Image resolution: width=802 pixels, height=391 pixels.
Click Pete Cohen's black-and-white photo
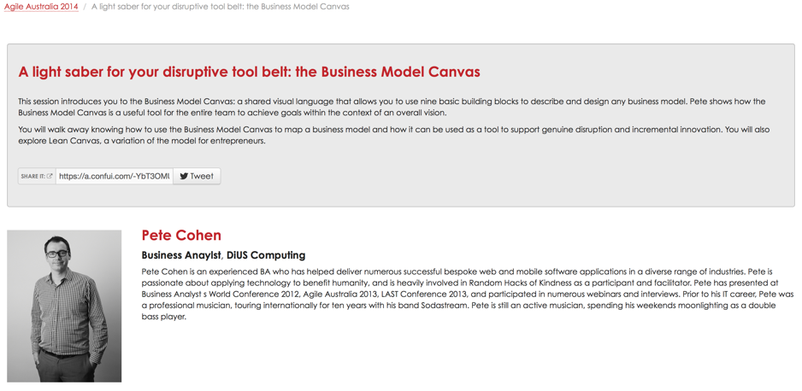[x=64, y=306]
